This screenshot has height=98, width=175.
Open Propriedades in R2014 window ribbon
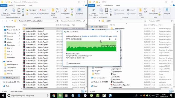pos(153,12)
